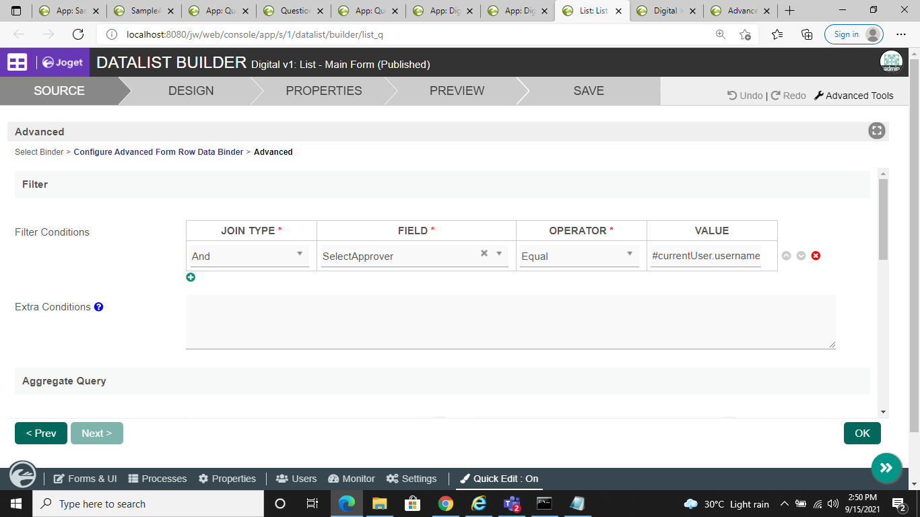Click the Undo button

click(745, 96)
